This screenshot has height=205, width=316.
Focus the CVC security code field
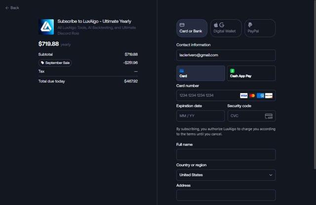(x=251, y=116)
